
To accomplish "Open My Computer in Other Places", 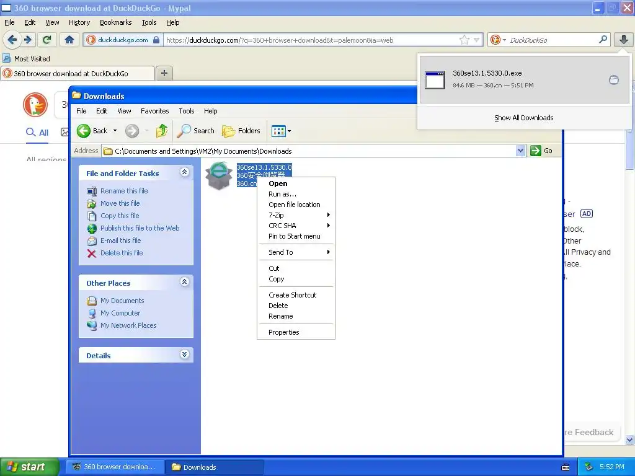I will coord(120,313).
